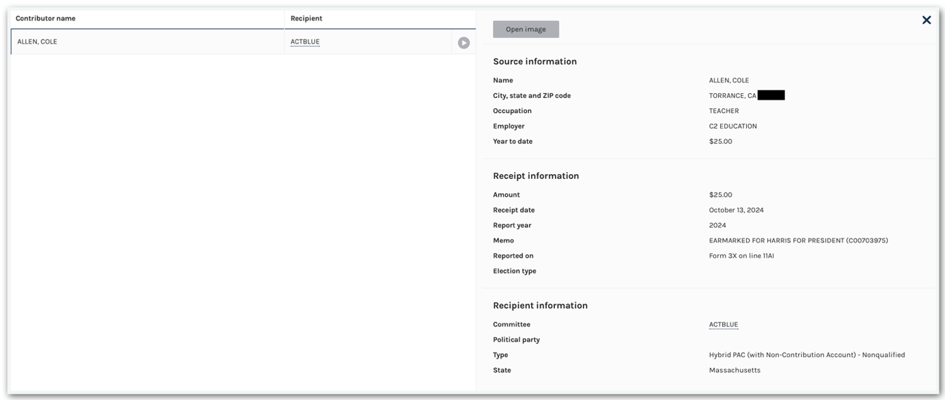Open the ACTBLUE link in the Recipient column
This screenshot has height=400, width=945.
click(x=305, y=42)
